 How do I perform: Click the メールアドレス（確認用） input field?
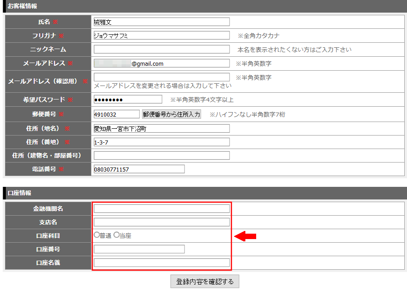coord(162,77)
